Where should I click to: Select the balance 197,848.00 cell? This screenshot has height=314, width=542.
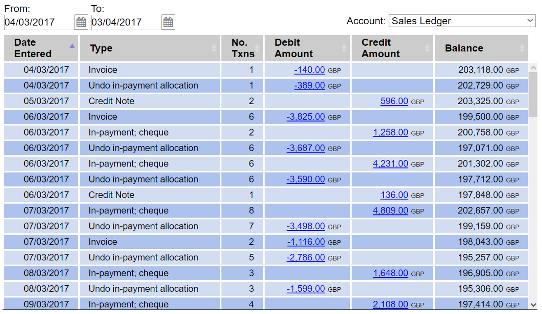point(481,195)
